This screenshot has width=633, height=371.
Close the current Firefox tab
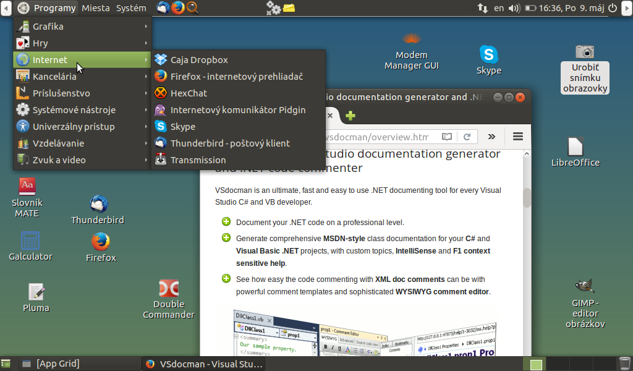pyautogui.click(x=330, y=116)
